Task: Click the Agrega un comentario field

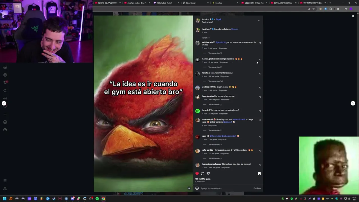Action: click(x=226, y=188)
